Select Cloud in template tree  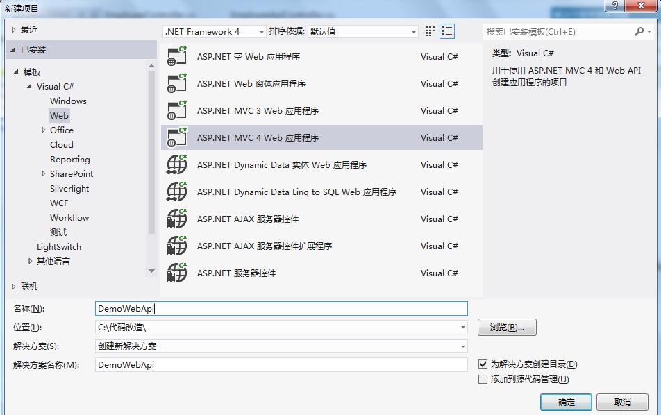[62, 144]
